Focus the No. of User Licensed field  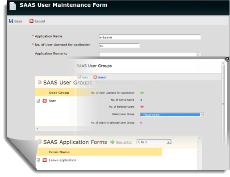click(119, 46)
